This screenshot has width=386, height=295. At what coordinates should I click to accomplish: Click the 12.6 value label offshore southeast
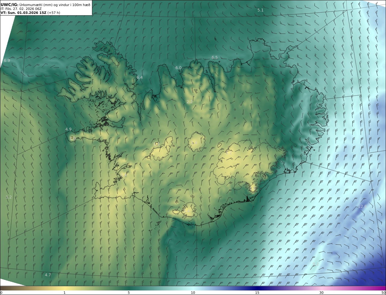point(362,206)
